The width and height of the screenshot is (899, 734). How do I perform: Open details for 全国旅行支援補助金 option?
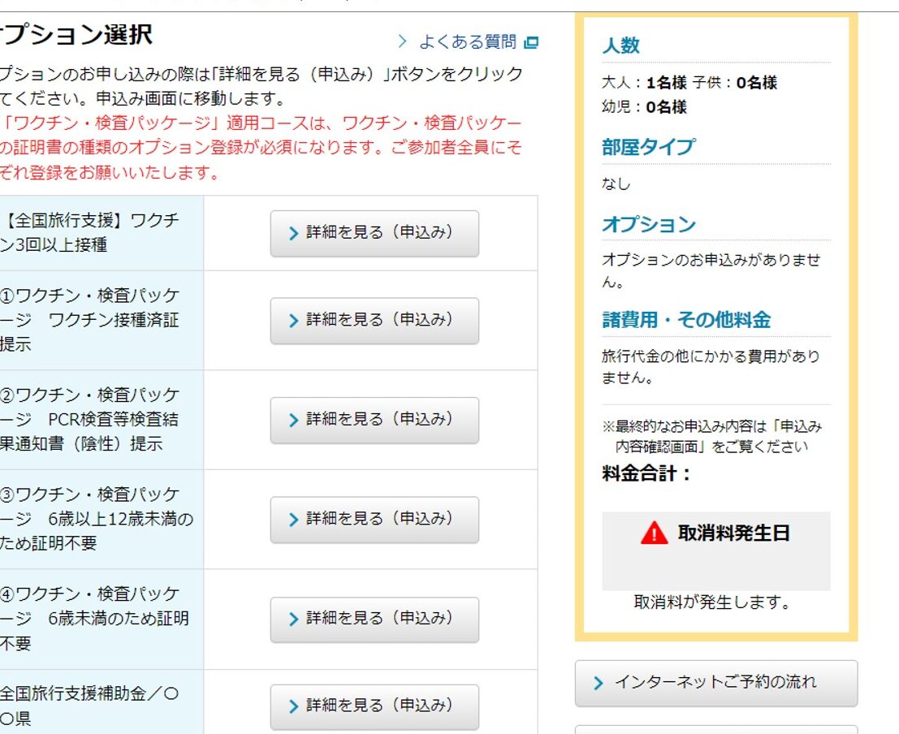(x=374, y=706)
